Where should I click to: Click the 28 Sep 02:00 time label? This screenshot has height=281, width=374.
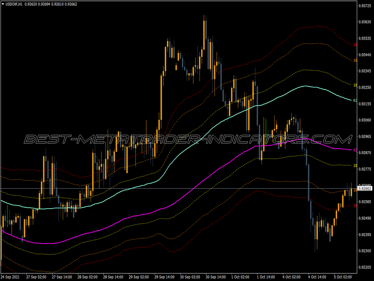pos(88,277)
